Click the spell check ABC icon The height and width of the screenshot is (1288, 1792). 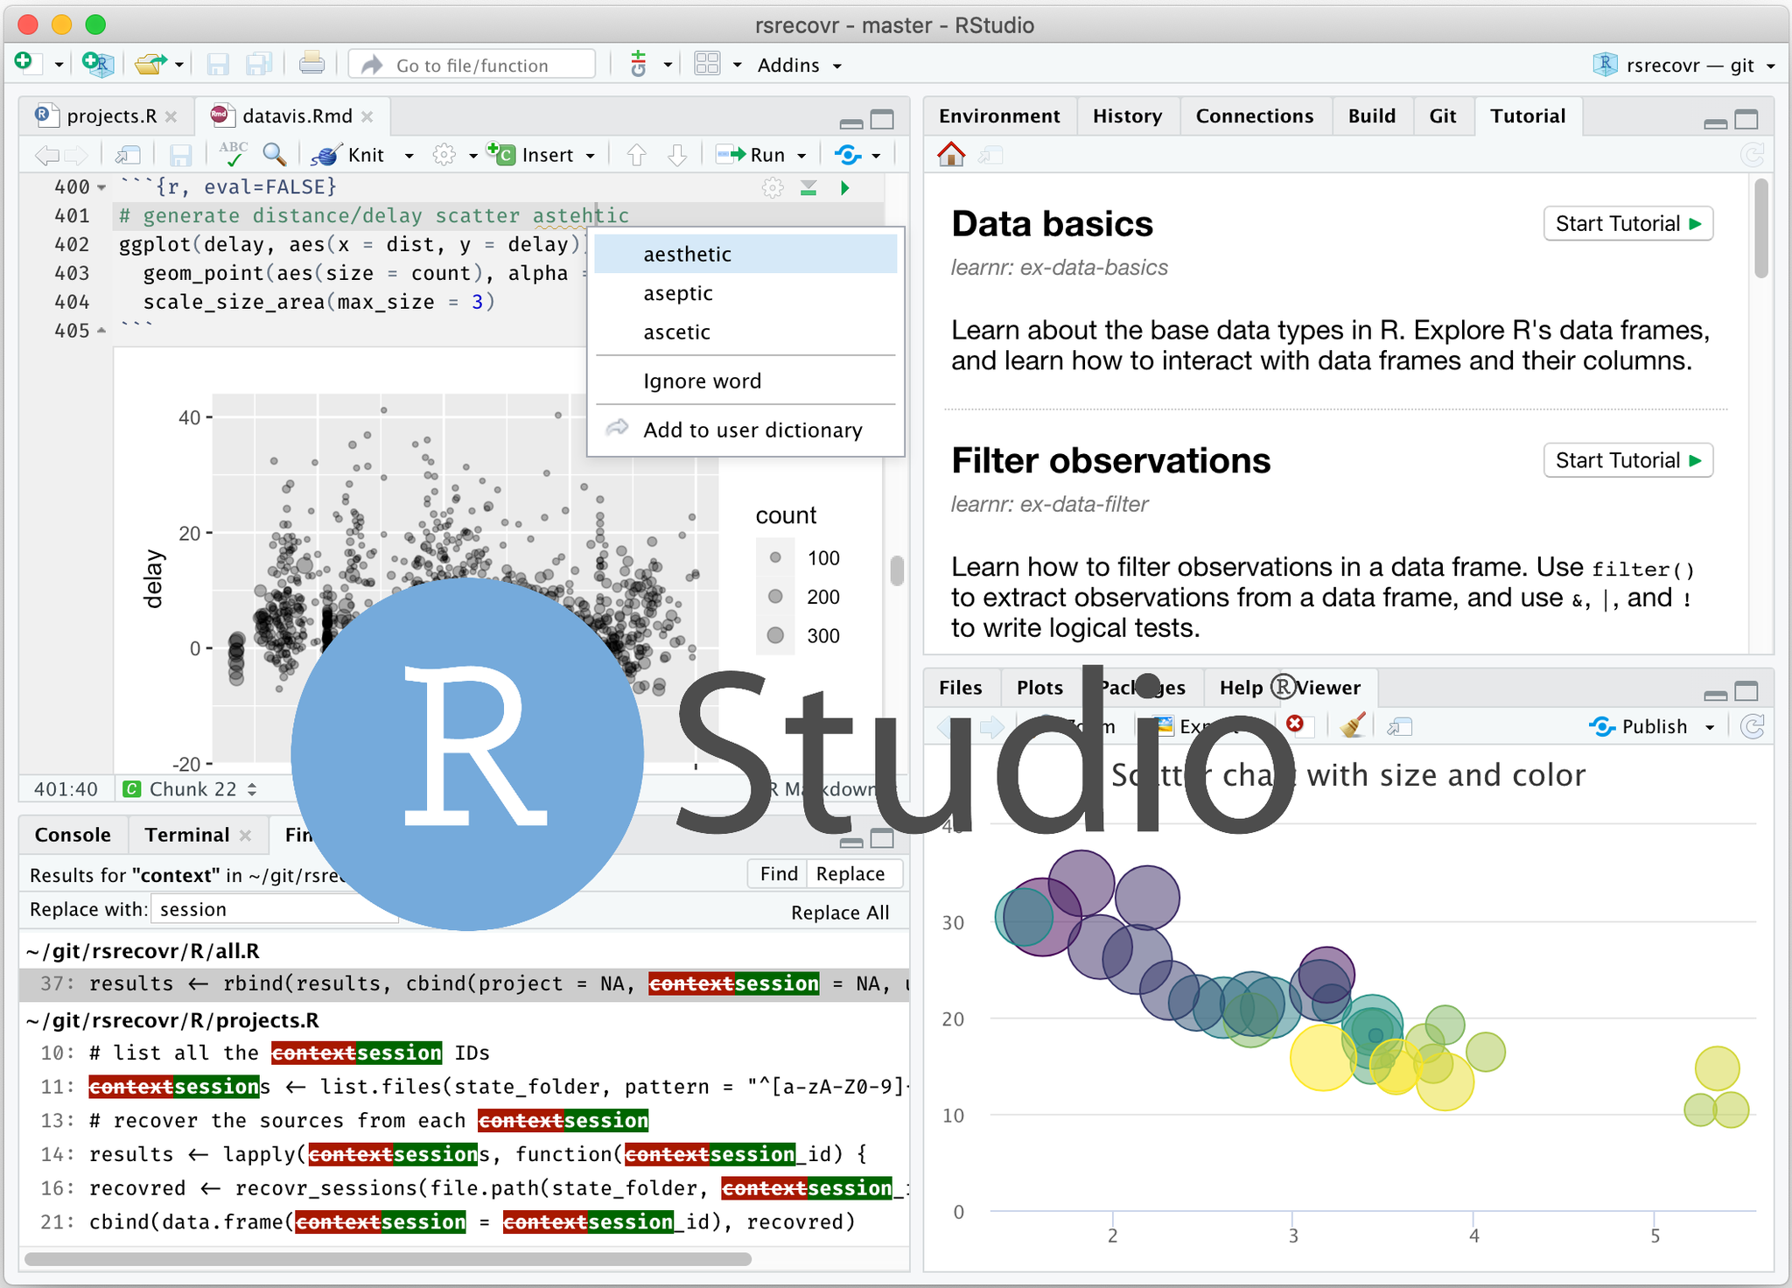[x=233, y=154]
